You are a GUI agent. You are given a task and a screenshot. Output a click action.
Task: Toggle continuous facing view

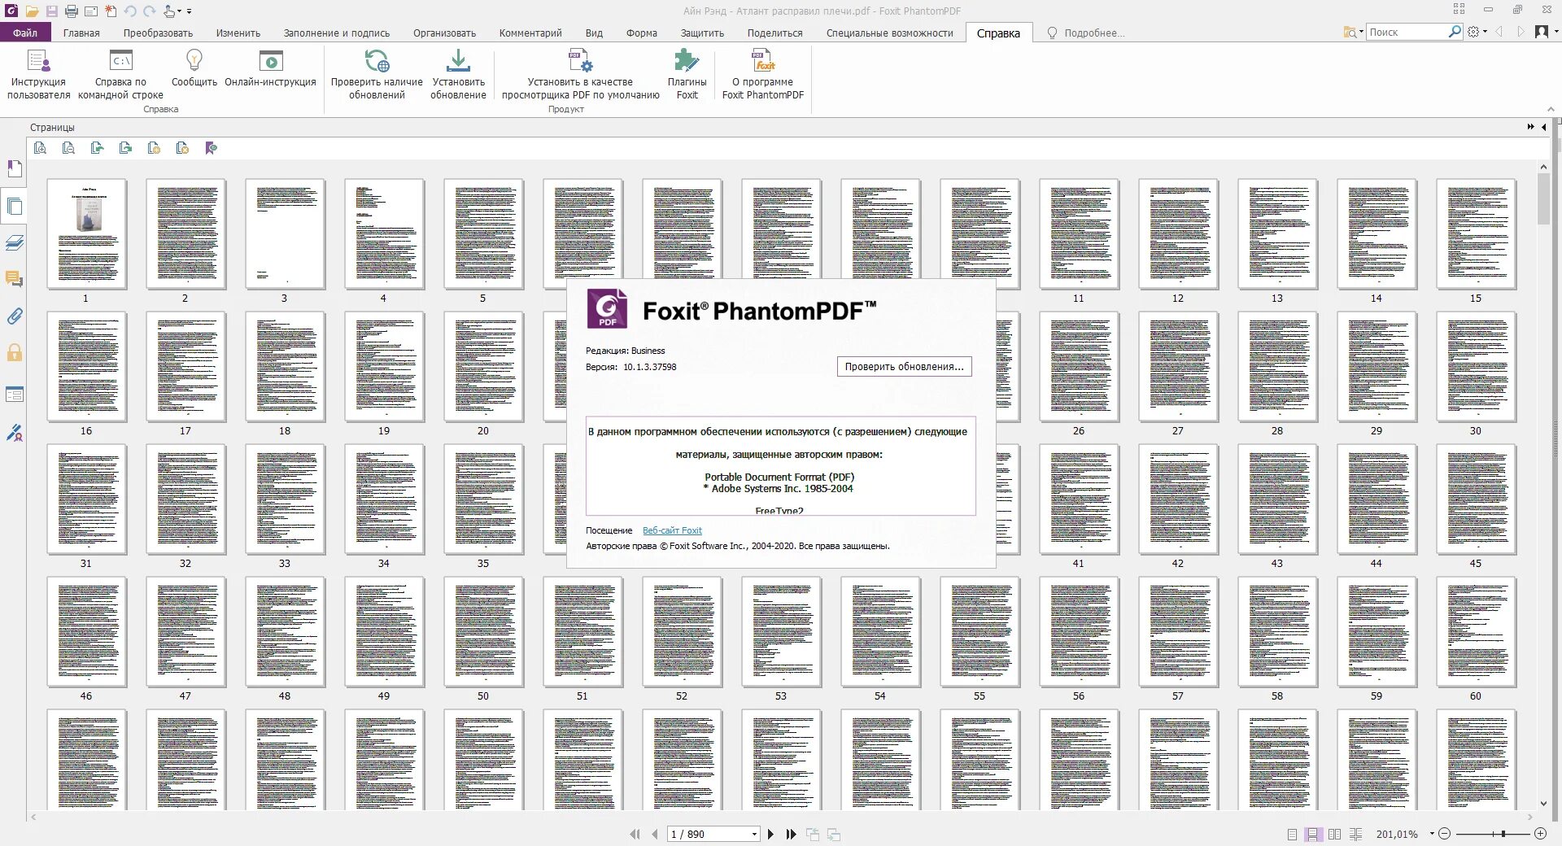tap(1355, 834)
